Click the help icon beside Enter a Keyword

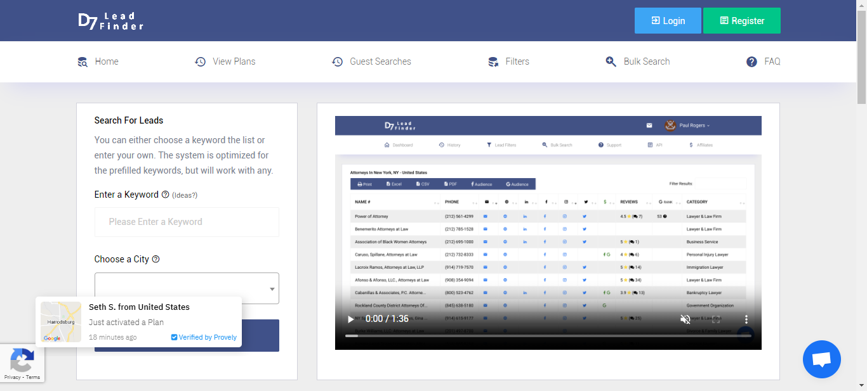pos(166,195)
